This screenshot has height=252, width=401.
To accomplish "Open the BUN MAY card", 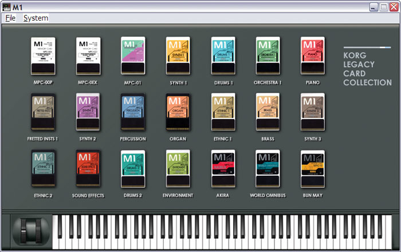I will click(312, 169).
